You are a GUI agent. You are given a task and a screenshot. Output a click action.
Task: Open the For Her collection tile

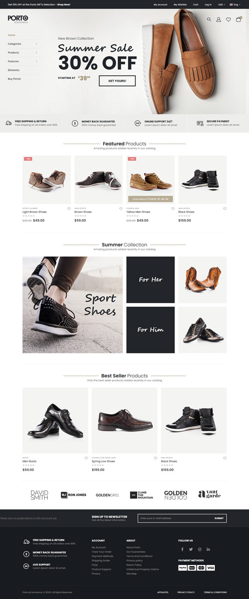pyautogui.click(x=150, y=279)
